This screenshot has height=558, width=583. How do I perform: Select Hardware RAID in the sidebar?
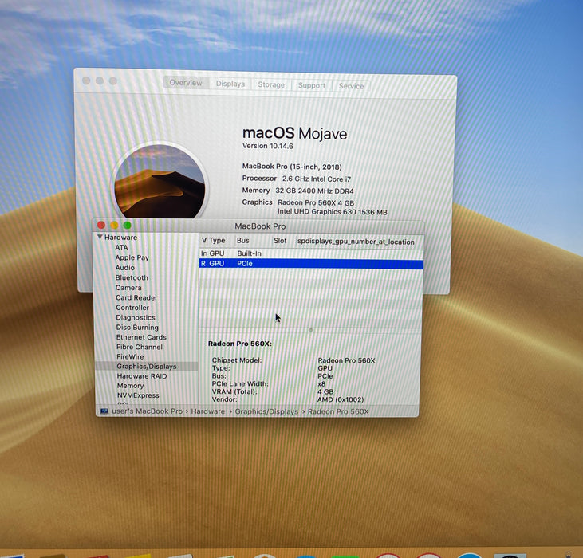click(142, 376)
